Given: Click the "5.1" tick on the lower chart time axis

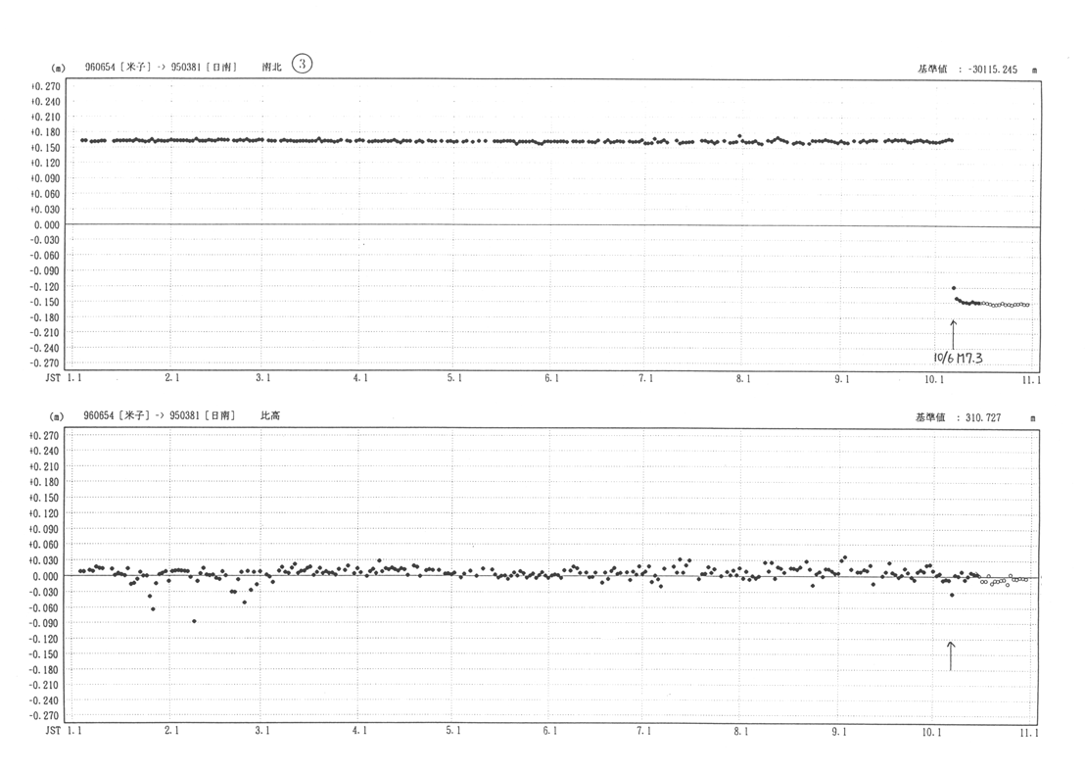Looking at the screenshot, I should (453, 731).
